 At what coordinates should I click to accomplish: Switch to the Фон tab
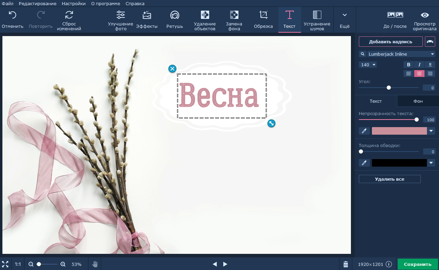418,101
